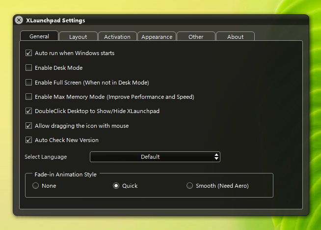Enable Full Screen checkbox

pos(29,83)
